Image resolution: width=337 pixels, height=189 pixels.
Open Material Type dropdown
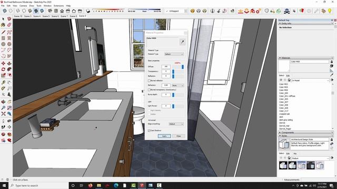[174, 54]
